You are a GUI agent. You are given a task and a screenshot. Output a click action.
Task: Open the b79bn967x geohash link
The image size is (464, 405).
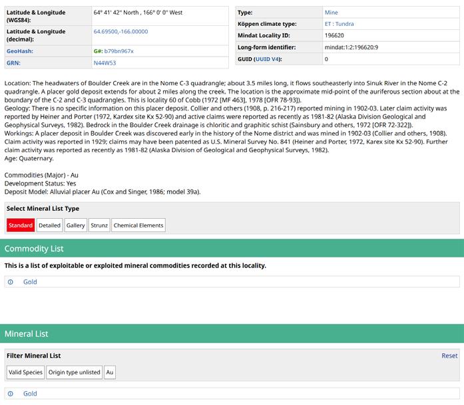point(118,51)
